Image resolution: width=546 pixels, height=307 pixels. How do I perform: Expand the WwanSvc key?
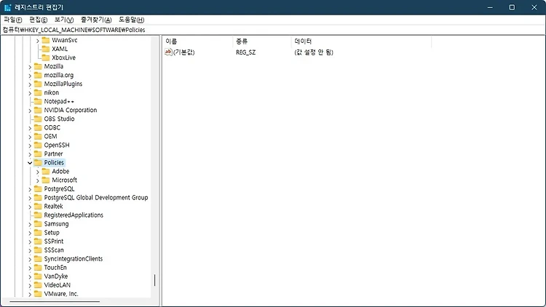coord(38,41)
